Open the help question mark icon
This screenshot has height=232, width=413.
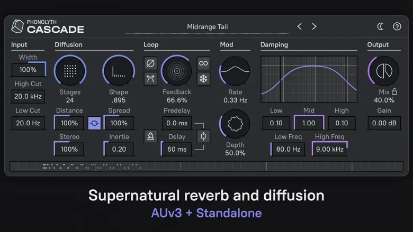pyautogui.click(x=397, y=26)
